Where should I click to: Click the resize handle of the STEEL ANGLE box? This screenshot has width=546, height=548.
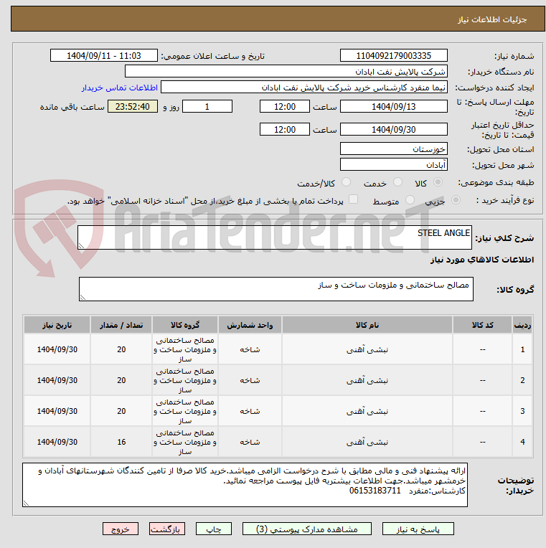[81, 246]
